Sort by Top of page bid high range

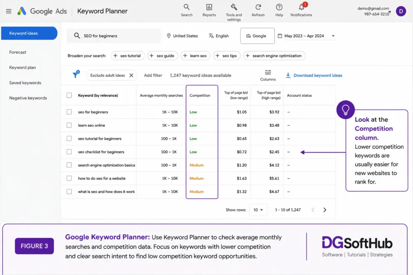[268, 95]
